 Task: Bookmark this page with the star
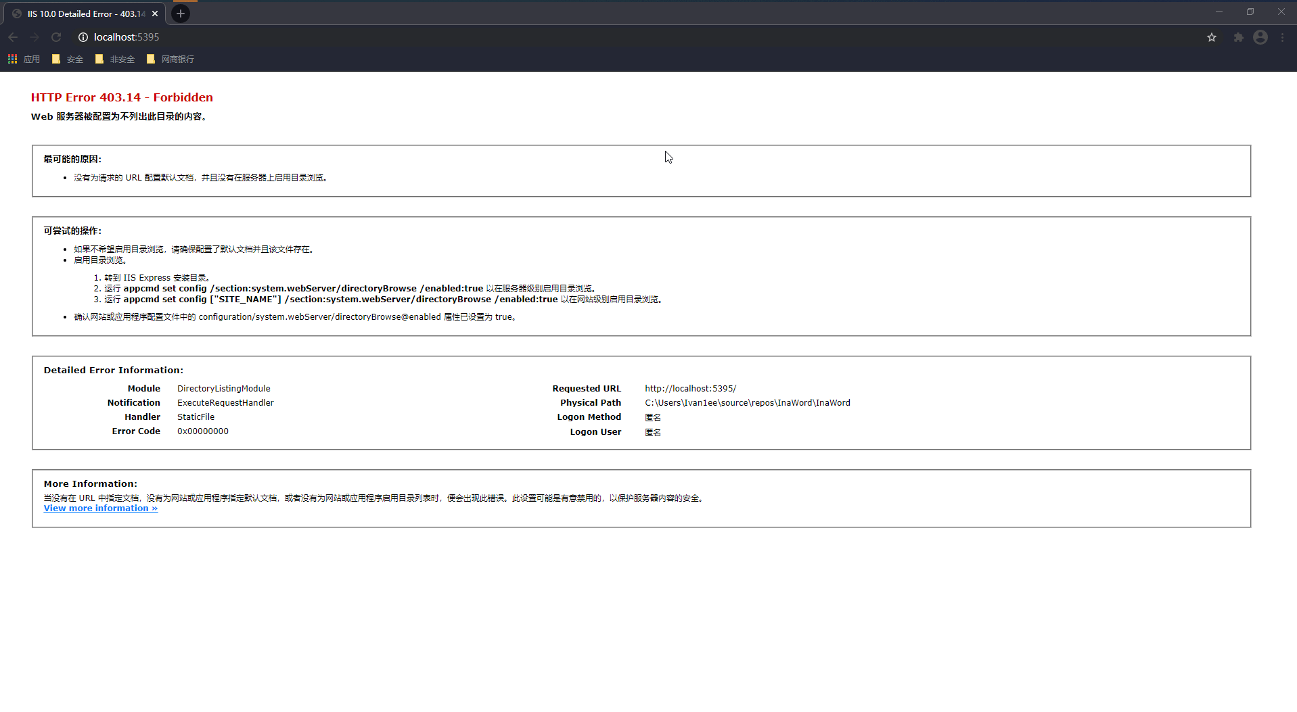pos(1211,37)
